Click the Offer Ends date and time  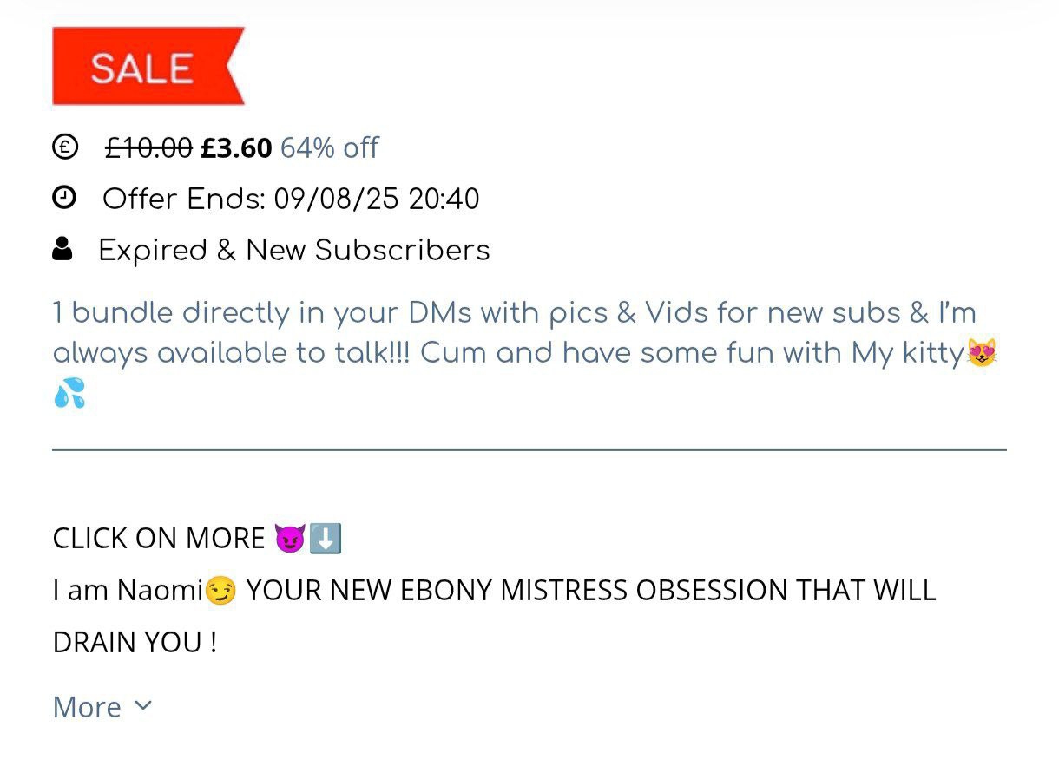coord(291,199)
